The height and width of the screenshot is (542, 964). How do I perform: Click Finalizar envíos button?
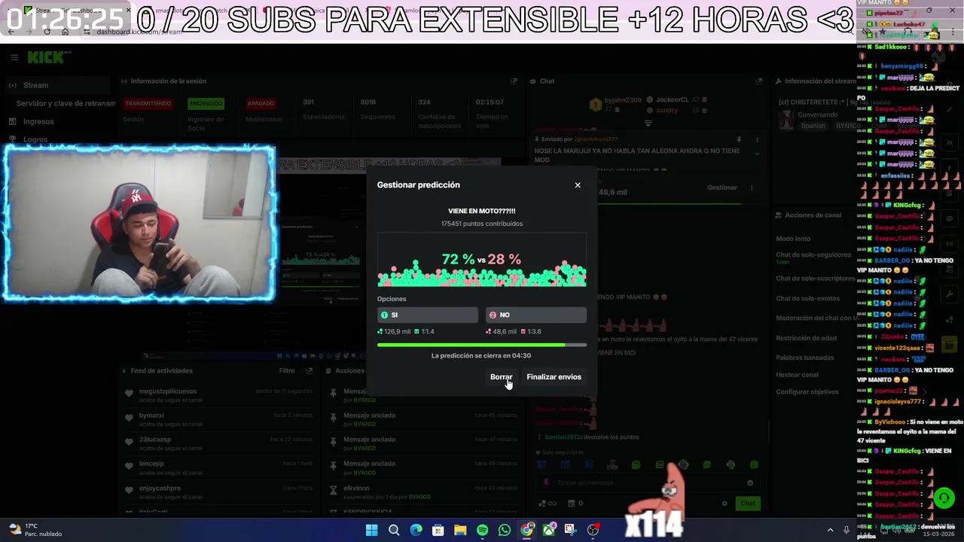coord(554,377)
